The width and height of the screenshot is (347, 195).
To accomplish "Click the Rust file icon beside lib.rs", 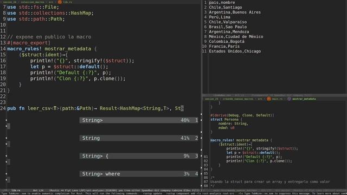I will [x=60, y=2].
